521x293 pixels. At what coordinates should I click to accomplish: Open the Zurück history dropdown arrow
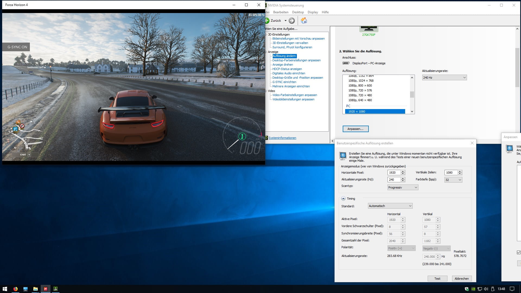point(285,21)
